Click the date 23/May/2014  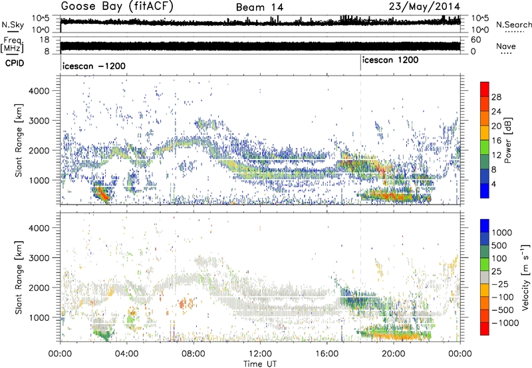[424, 7]
